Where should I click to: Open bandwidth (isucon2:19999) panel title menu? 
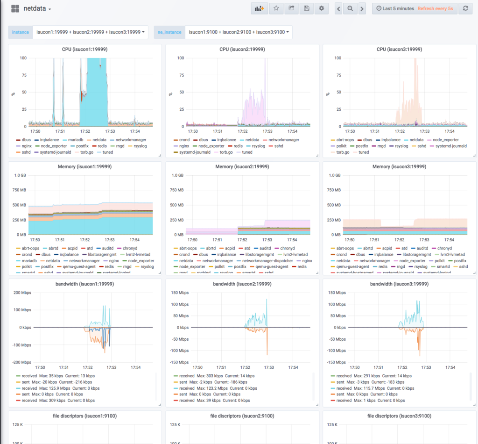[242, 284]
